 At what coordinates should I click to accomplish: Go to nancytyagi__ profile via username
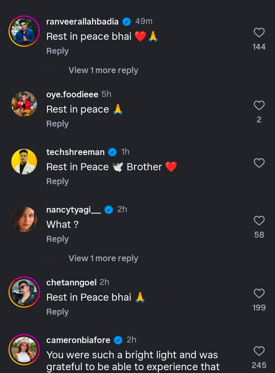tap(73, 209)
